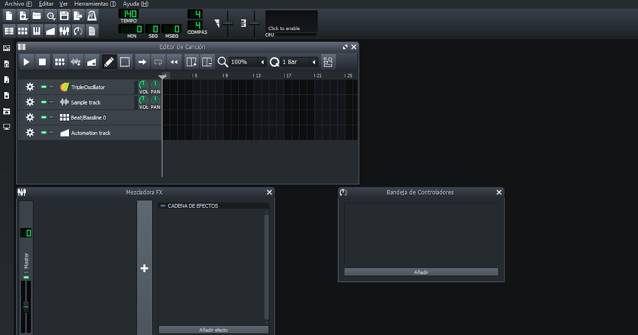Click Añadir efecto in the FX mixer

coord(213,330)
